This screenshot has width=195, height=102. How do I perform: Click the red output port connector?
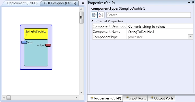[48, 45]
